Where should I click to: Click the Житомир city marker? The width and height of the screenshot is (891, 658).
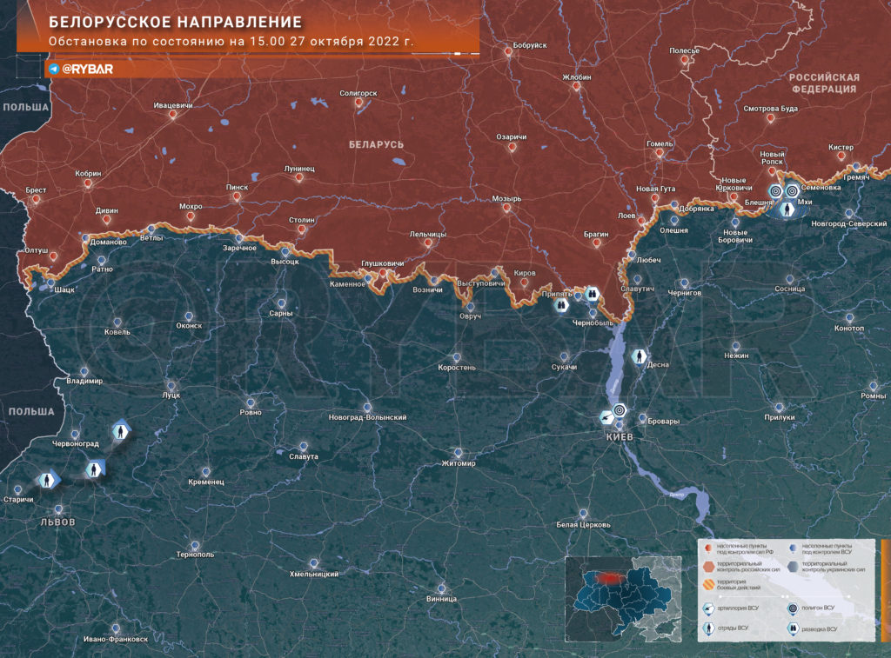coord(458,453)
